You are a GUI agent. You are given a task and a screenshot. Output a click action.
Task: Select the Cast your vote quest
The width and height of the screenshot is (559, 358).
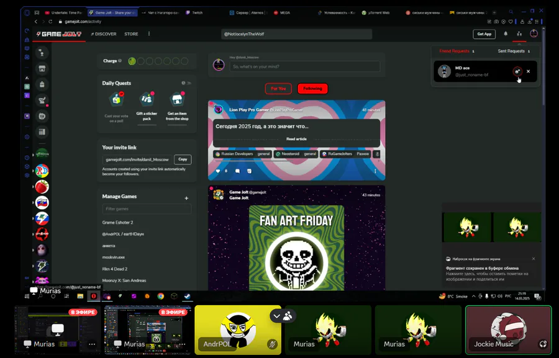116,107
